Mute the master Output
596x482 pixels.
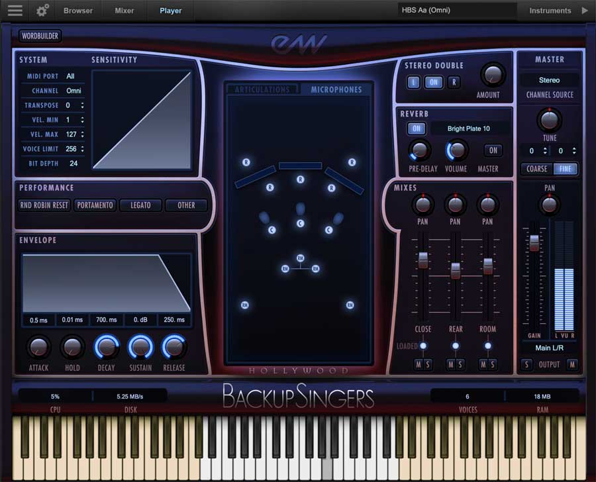572,365
